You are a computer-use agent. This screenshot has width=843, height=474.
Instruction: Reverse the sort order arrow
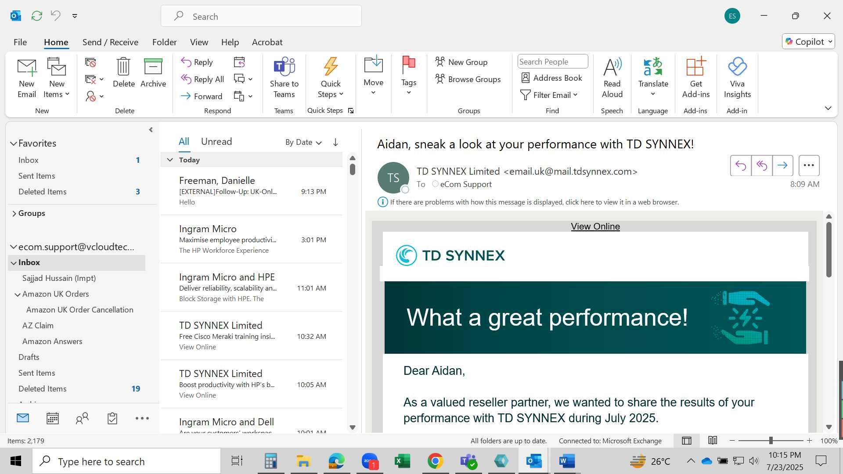pyautogui.click(x=335, y=142)
